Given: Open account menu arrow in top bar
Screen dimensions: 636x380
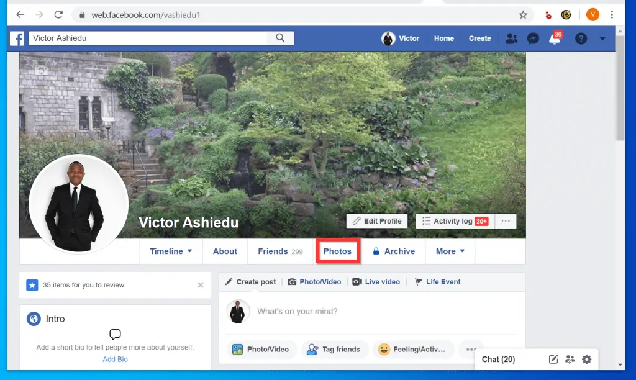Looking at the screenshot, I should click(602, 38).
